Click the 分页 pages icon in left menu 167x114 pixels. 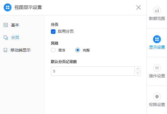click(x=6, y=38)
